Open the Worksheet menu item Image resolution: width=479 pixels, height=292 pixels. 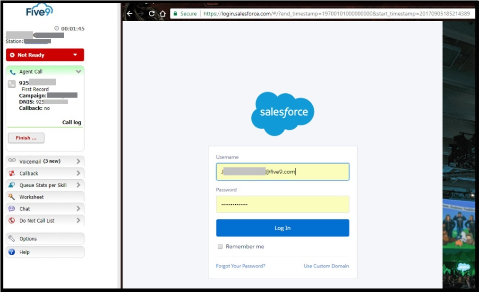(x=45, y=197)
